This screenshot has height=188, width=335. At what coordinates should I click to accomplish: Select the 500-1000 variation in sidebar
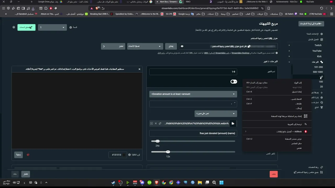[x=318, y=72]
